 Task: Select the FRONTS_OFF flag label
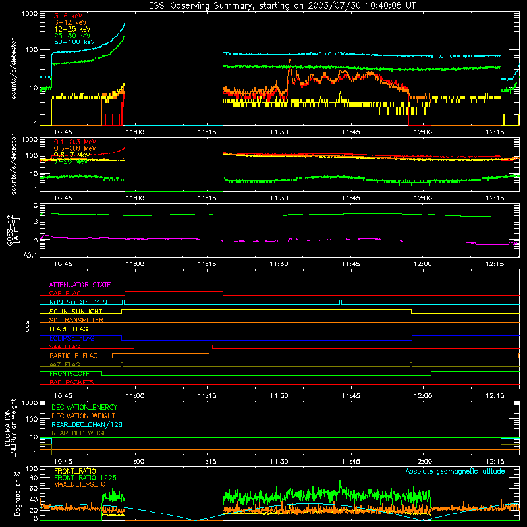click(x=69, y=374)
